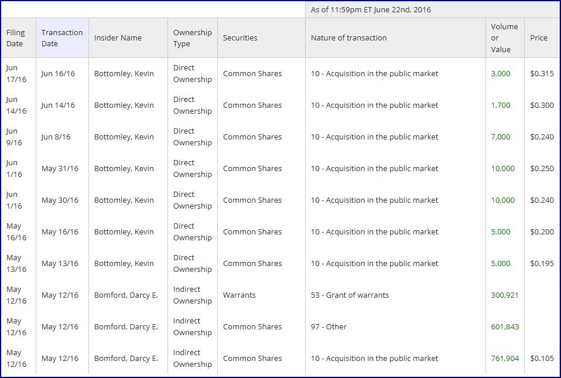This screenshot has height=378, width=561.
Task: Click the Nature of transaction header
Action: [x=348, y=38]
